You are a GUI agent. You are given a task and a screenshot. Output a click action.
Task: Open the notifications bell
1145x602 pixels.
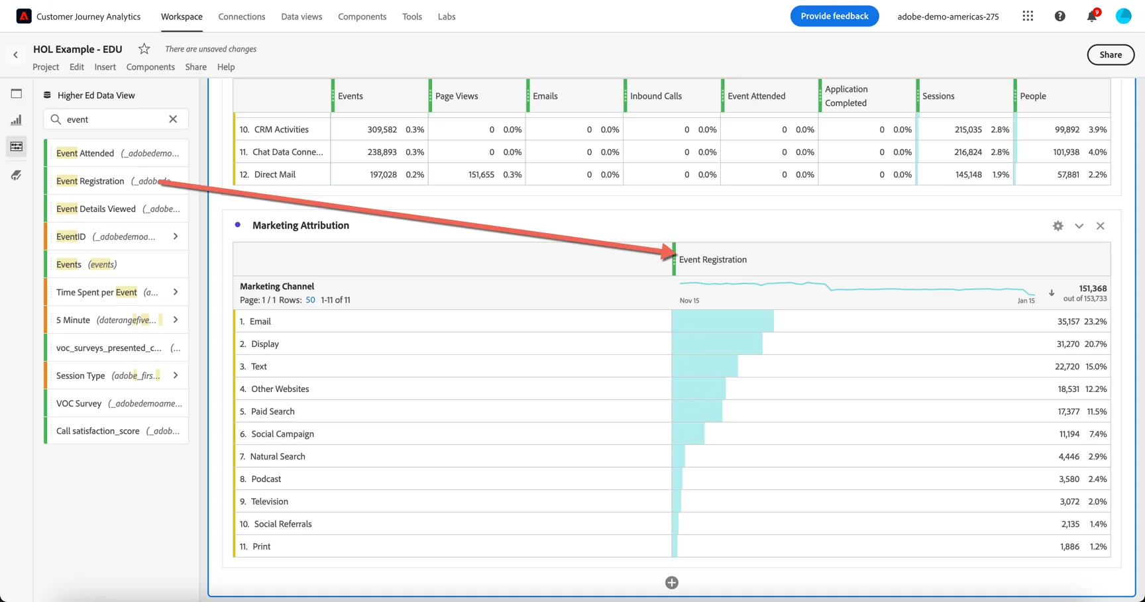pyautogui.click(x=1092, y=16)
